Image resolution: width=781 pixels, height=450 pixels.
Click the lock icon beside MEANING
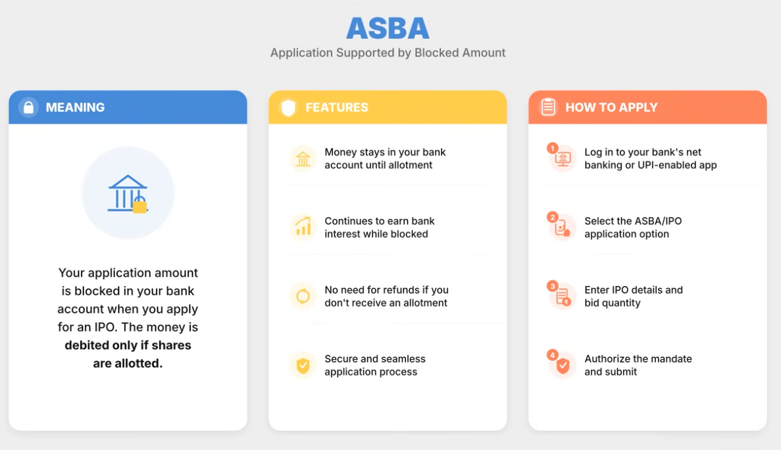click(28, 107)
